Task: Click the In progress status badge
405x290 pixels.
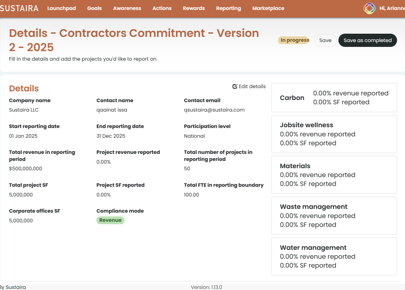Action: click(x=294, y=40)
